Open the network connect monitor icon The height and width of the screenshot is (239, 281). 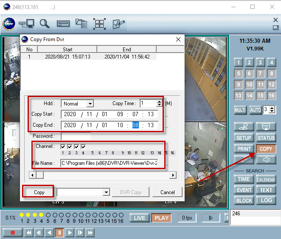[x=26, y=23]
